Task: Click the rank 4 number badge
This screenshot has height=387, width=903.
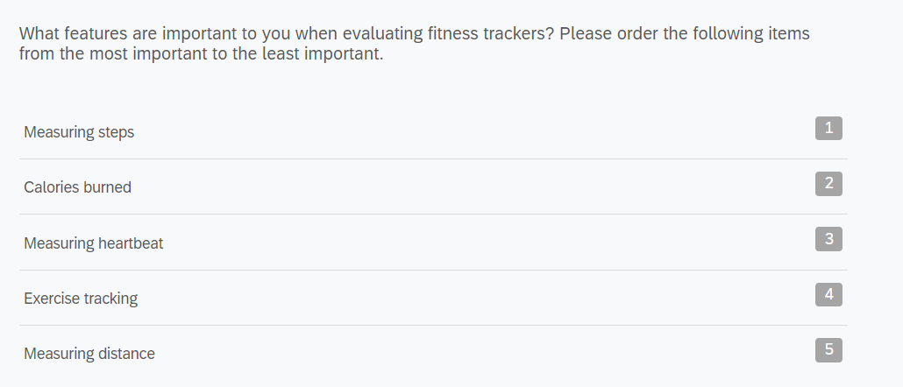Action: [828, 294]
